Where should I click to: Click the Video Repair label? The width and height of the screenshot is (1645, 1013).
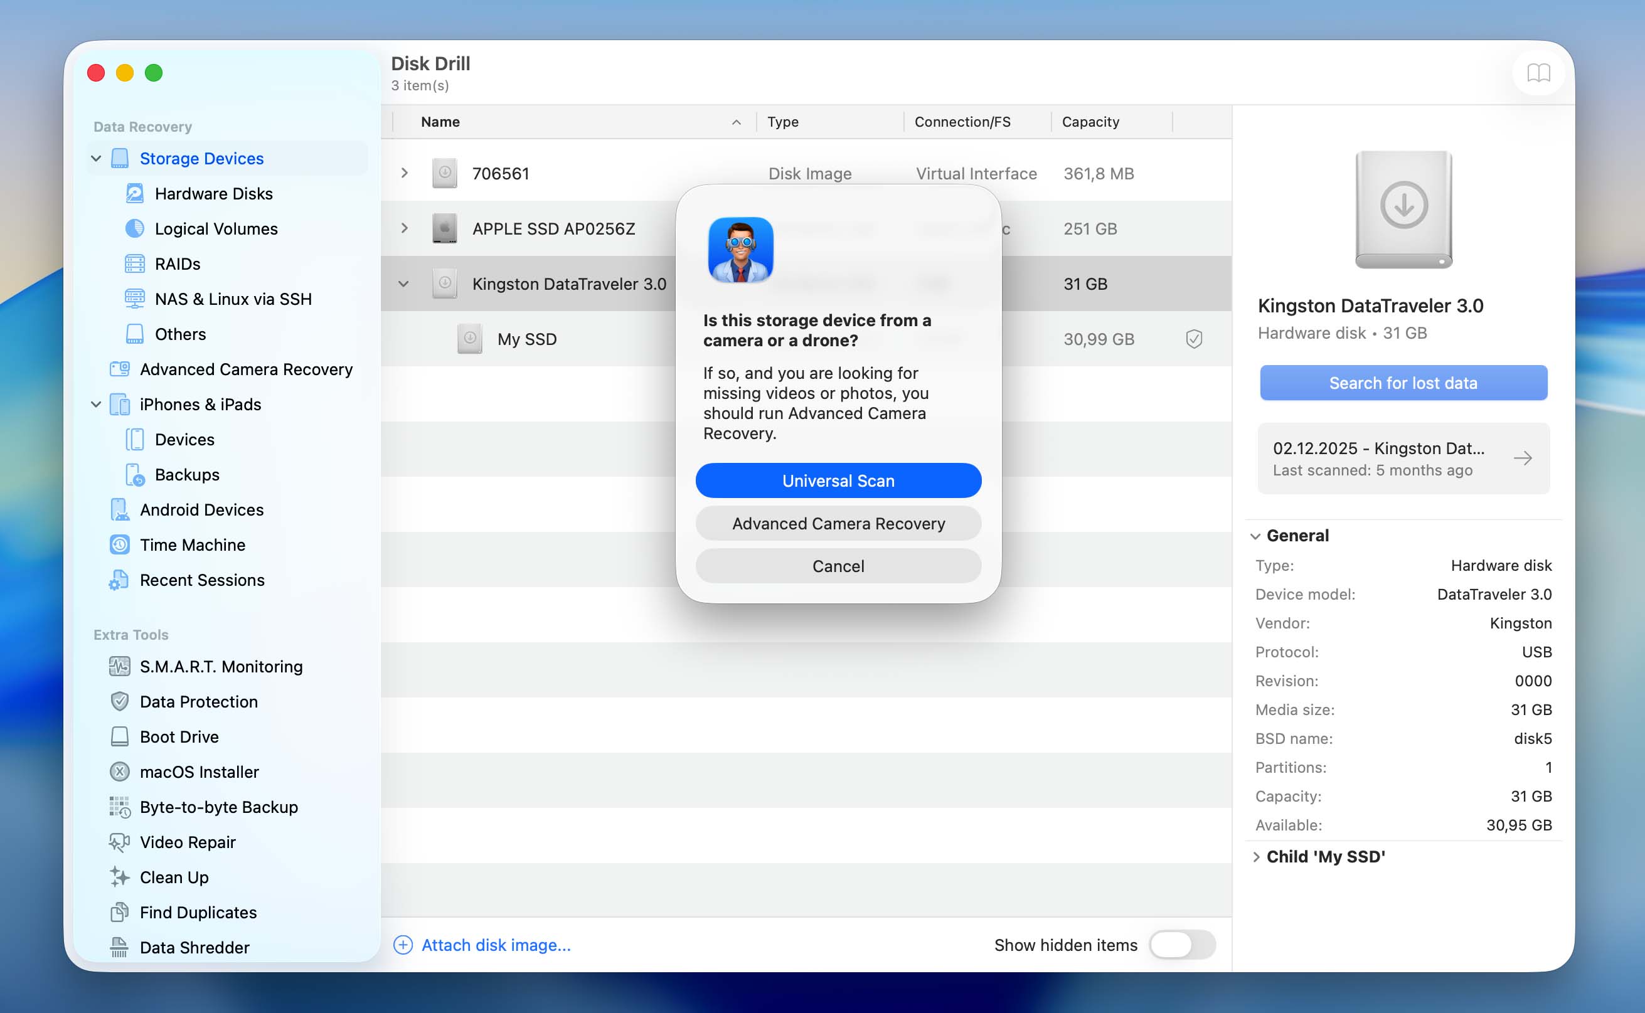tap(188, 842)
